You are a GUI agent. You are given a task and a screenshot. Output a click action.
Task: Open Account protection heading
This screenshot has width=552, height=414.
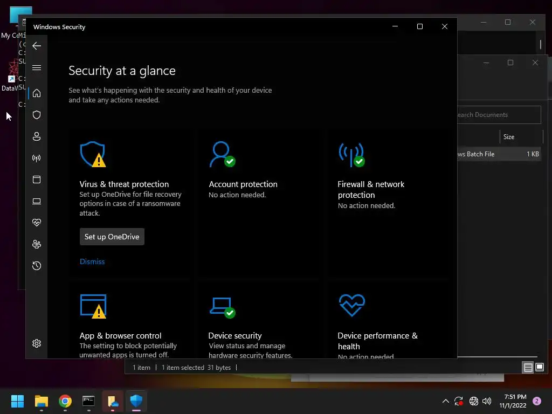point(243,184)
